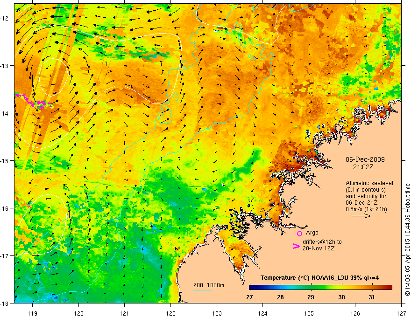Viewport: 411px width, 317px height.
Task: Click the temperature color bar legend
Action: [320, 288]
